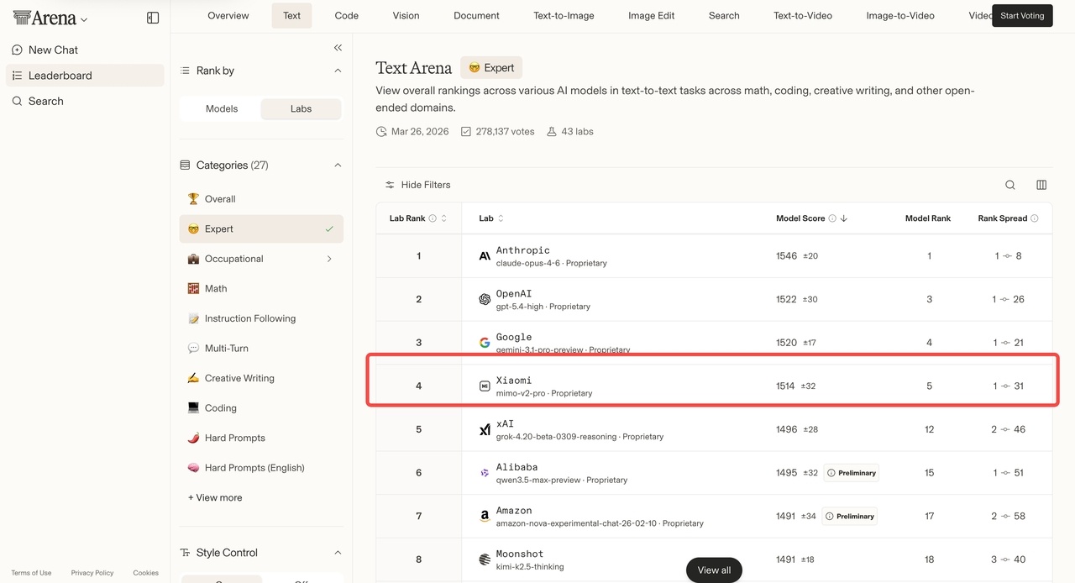Open the Arena logo dropdown
1075x583 pixels.
(50, 18)
